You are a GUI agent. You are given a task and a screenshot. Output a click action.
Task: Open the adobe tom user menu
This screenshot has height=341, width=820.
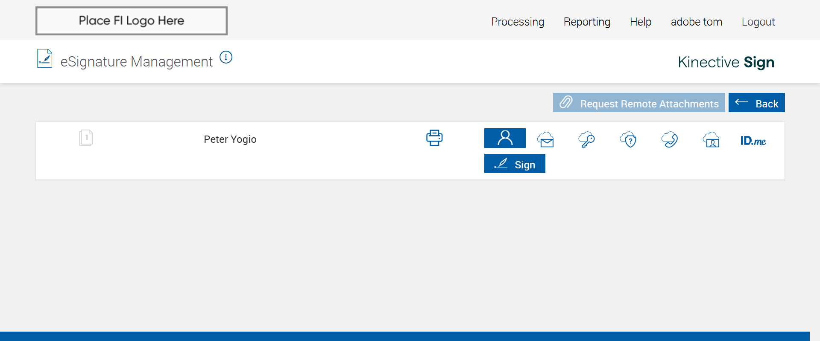point(697,22)
